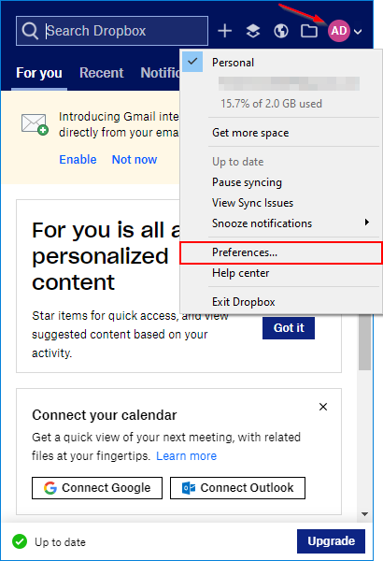Open the Dropbox Paper stack icon
The image size is (383, 561).
pos(253,31)
